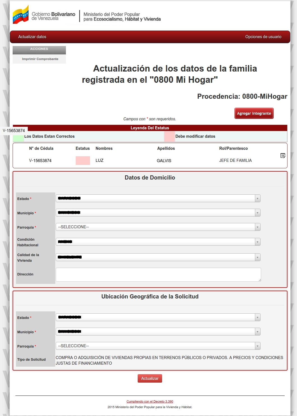
Task: Click the Estatus column header
Action: tap(83, 148)
